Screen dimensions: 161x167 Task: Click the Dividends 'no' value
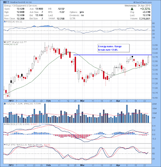pos(82,15)
